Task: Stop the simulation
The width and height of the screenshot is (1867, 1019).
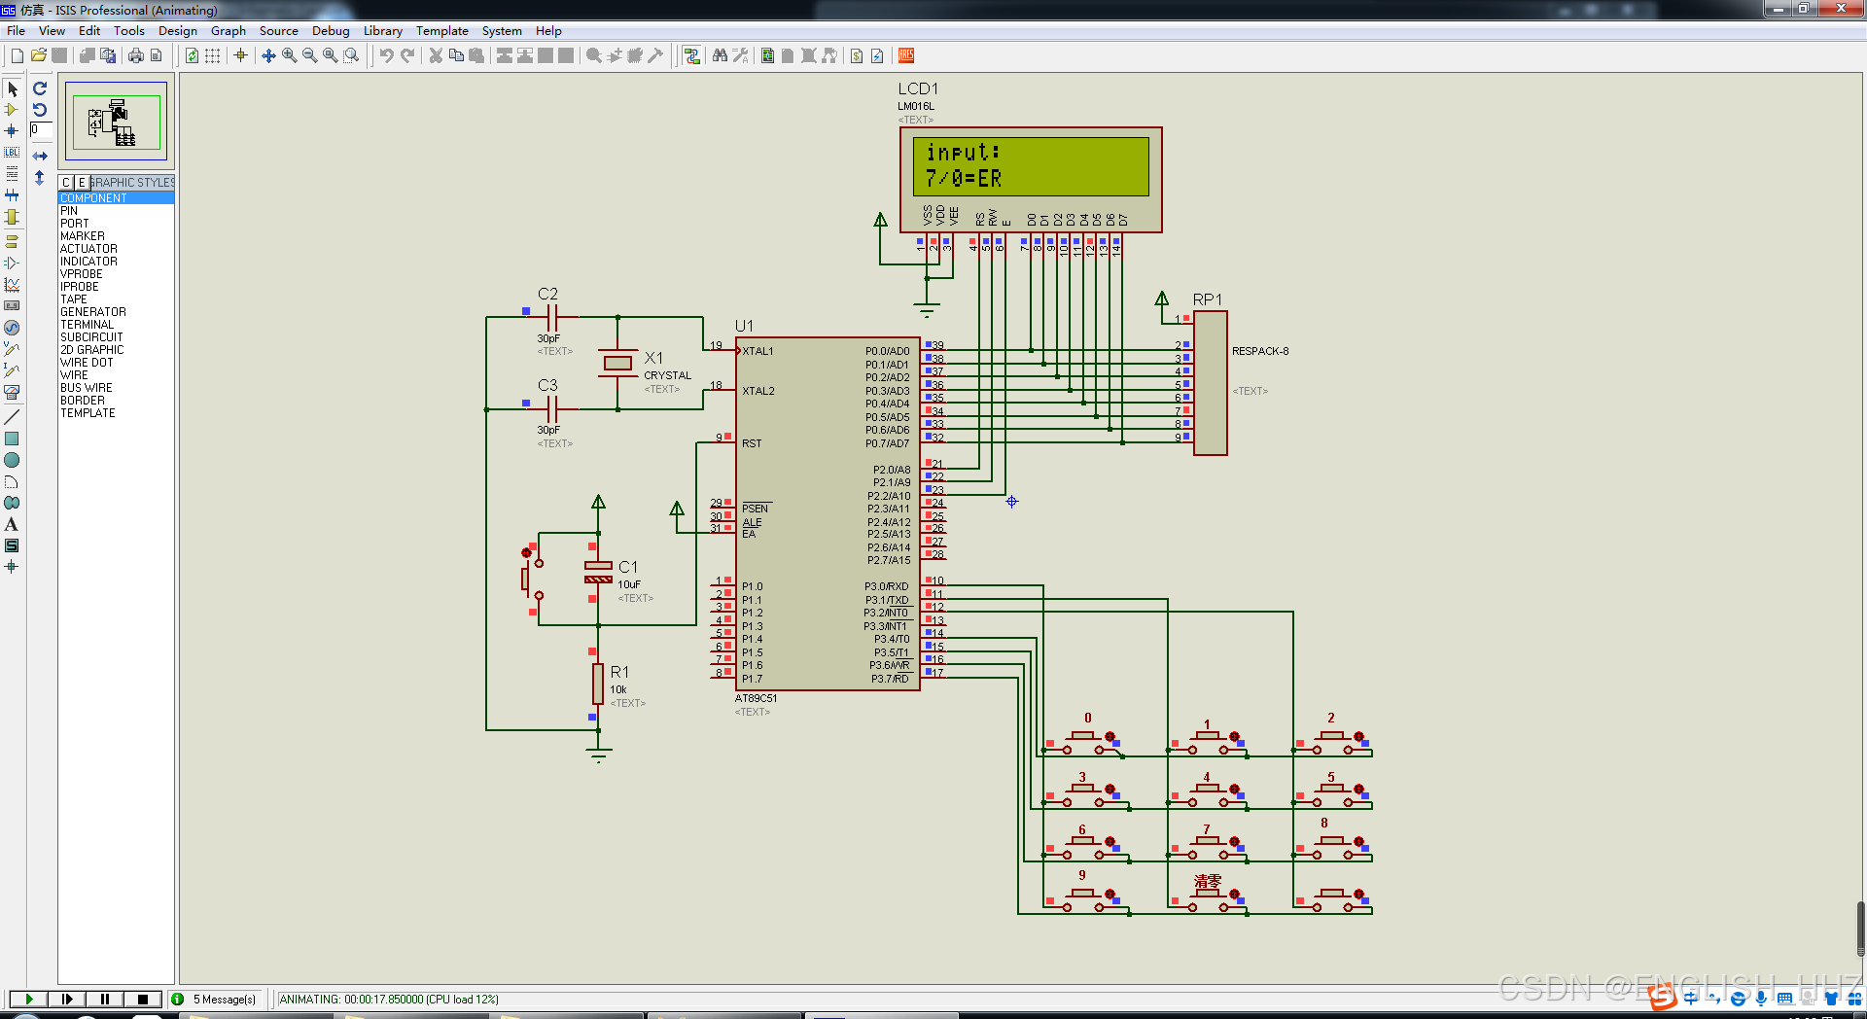Action: (142, 999)
